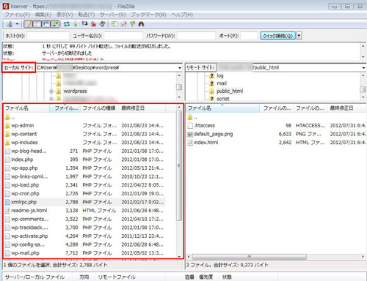Select wp-content folder icon in local list
Viewport: 367px width, 281px height.
[x=7, y=134]
